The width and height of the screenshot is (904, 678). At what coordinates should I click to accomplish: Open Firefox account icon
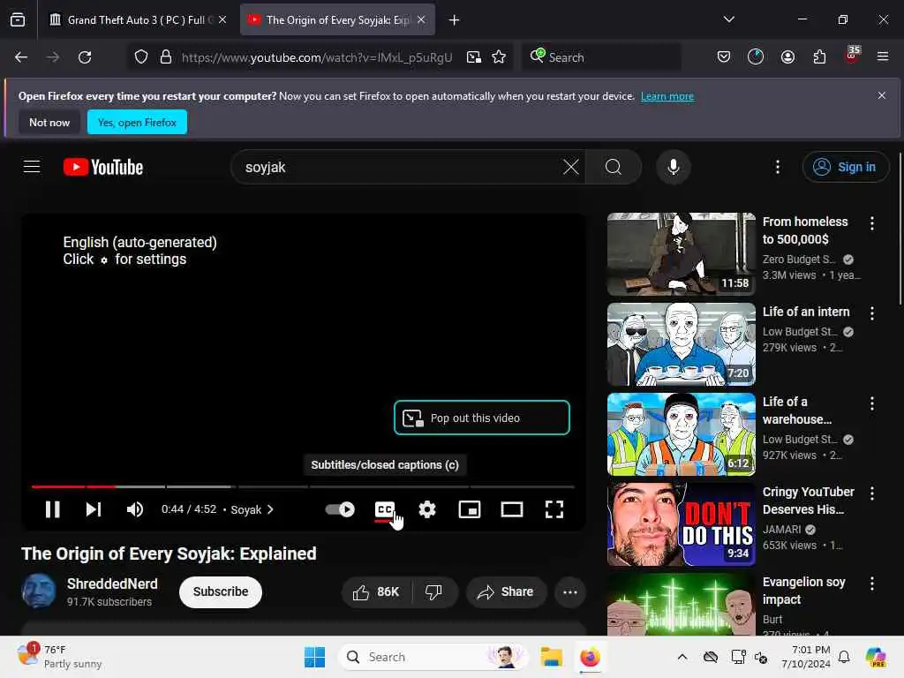787,57
